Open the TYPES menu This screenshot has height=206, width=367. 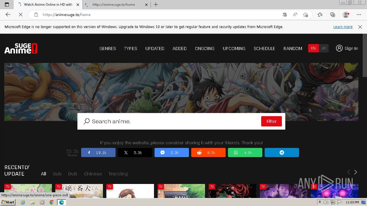coord(130,49)
